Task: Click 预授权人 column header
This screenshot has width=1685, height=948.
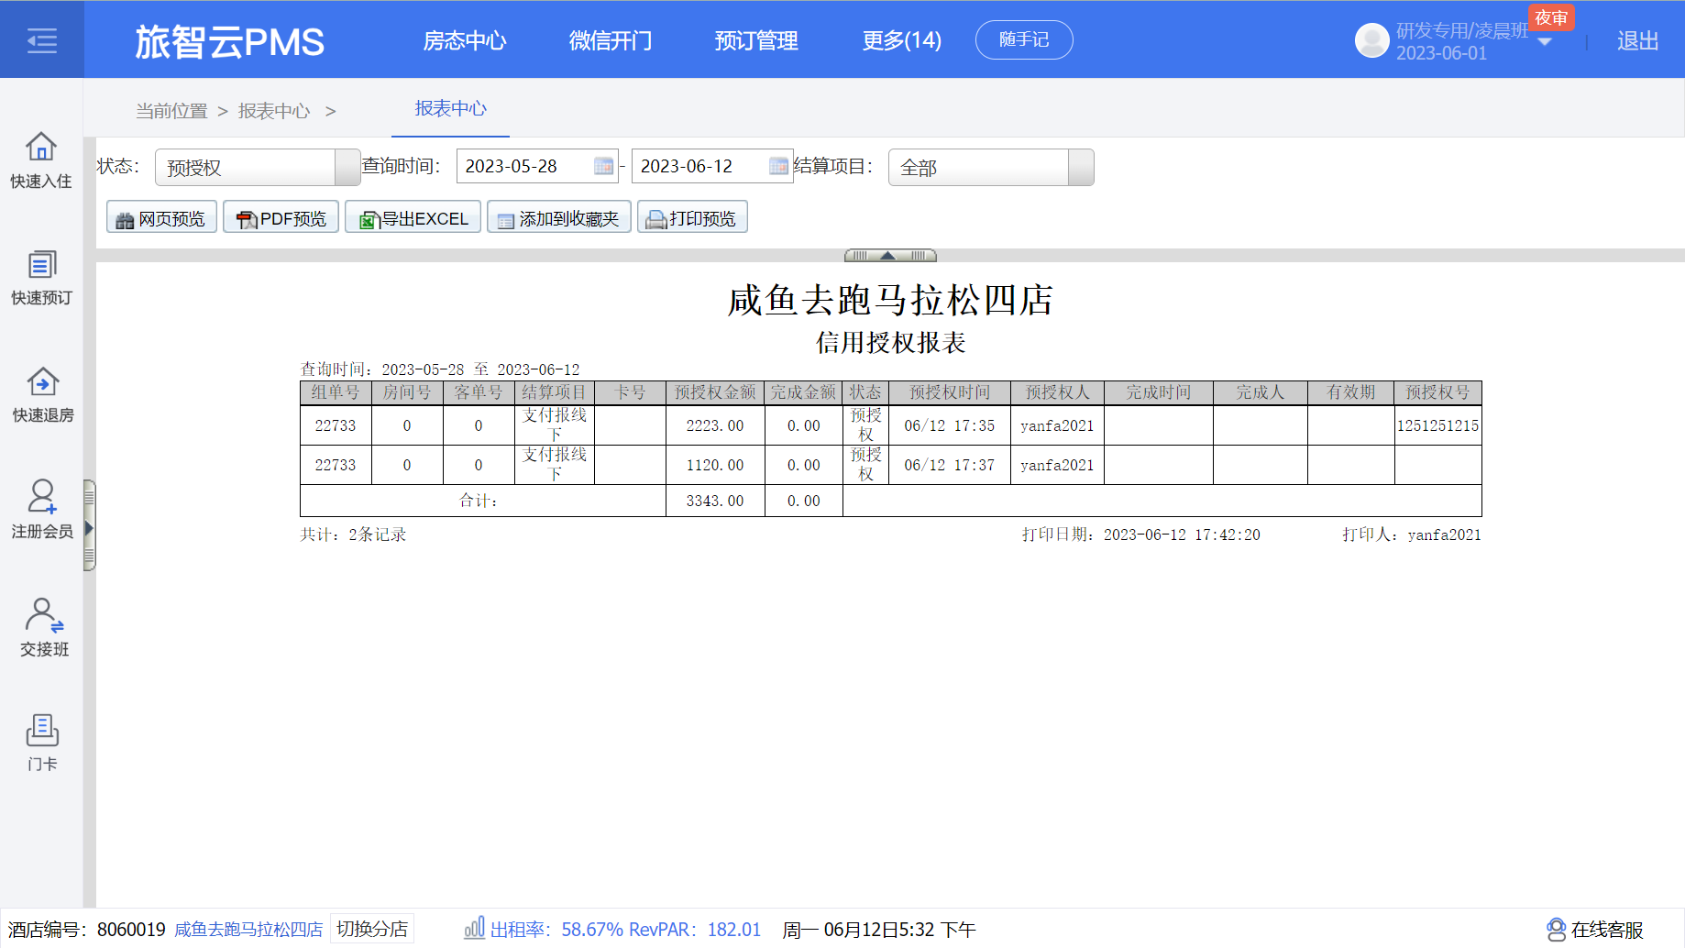Action: (1057, 392)
